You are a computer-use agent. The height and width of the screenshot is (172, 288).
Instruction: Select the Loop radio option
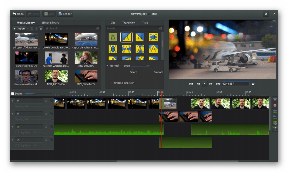(x=122, y=66)
